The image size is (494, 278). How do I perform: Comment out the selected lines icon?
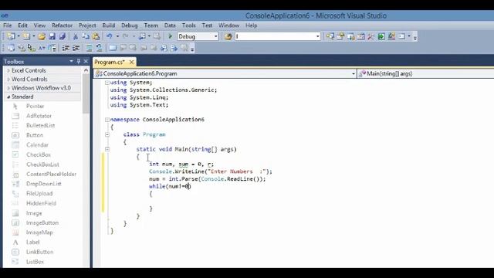(x=90, y=48)
